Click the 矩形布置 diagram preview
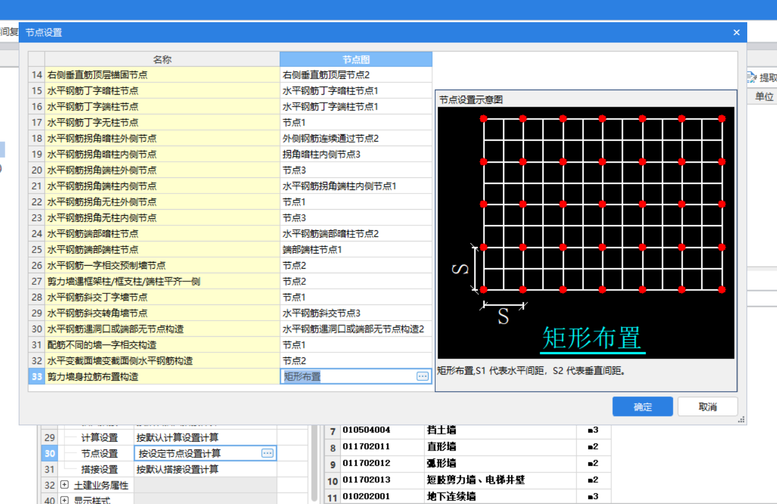 pos(586,233)
